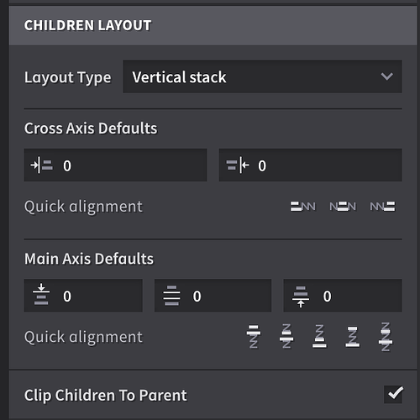This screenshot has width=420, height=420.
Task: Apply space-between main axis quick alignment
Action: point(353,337)
